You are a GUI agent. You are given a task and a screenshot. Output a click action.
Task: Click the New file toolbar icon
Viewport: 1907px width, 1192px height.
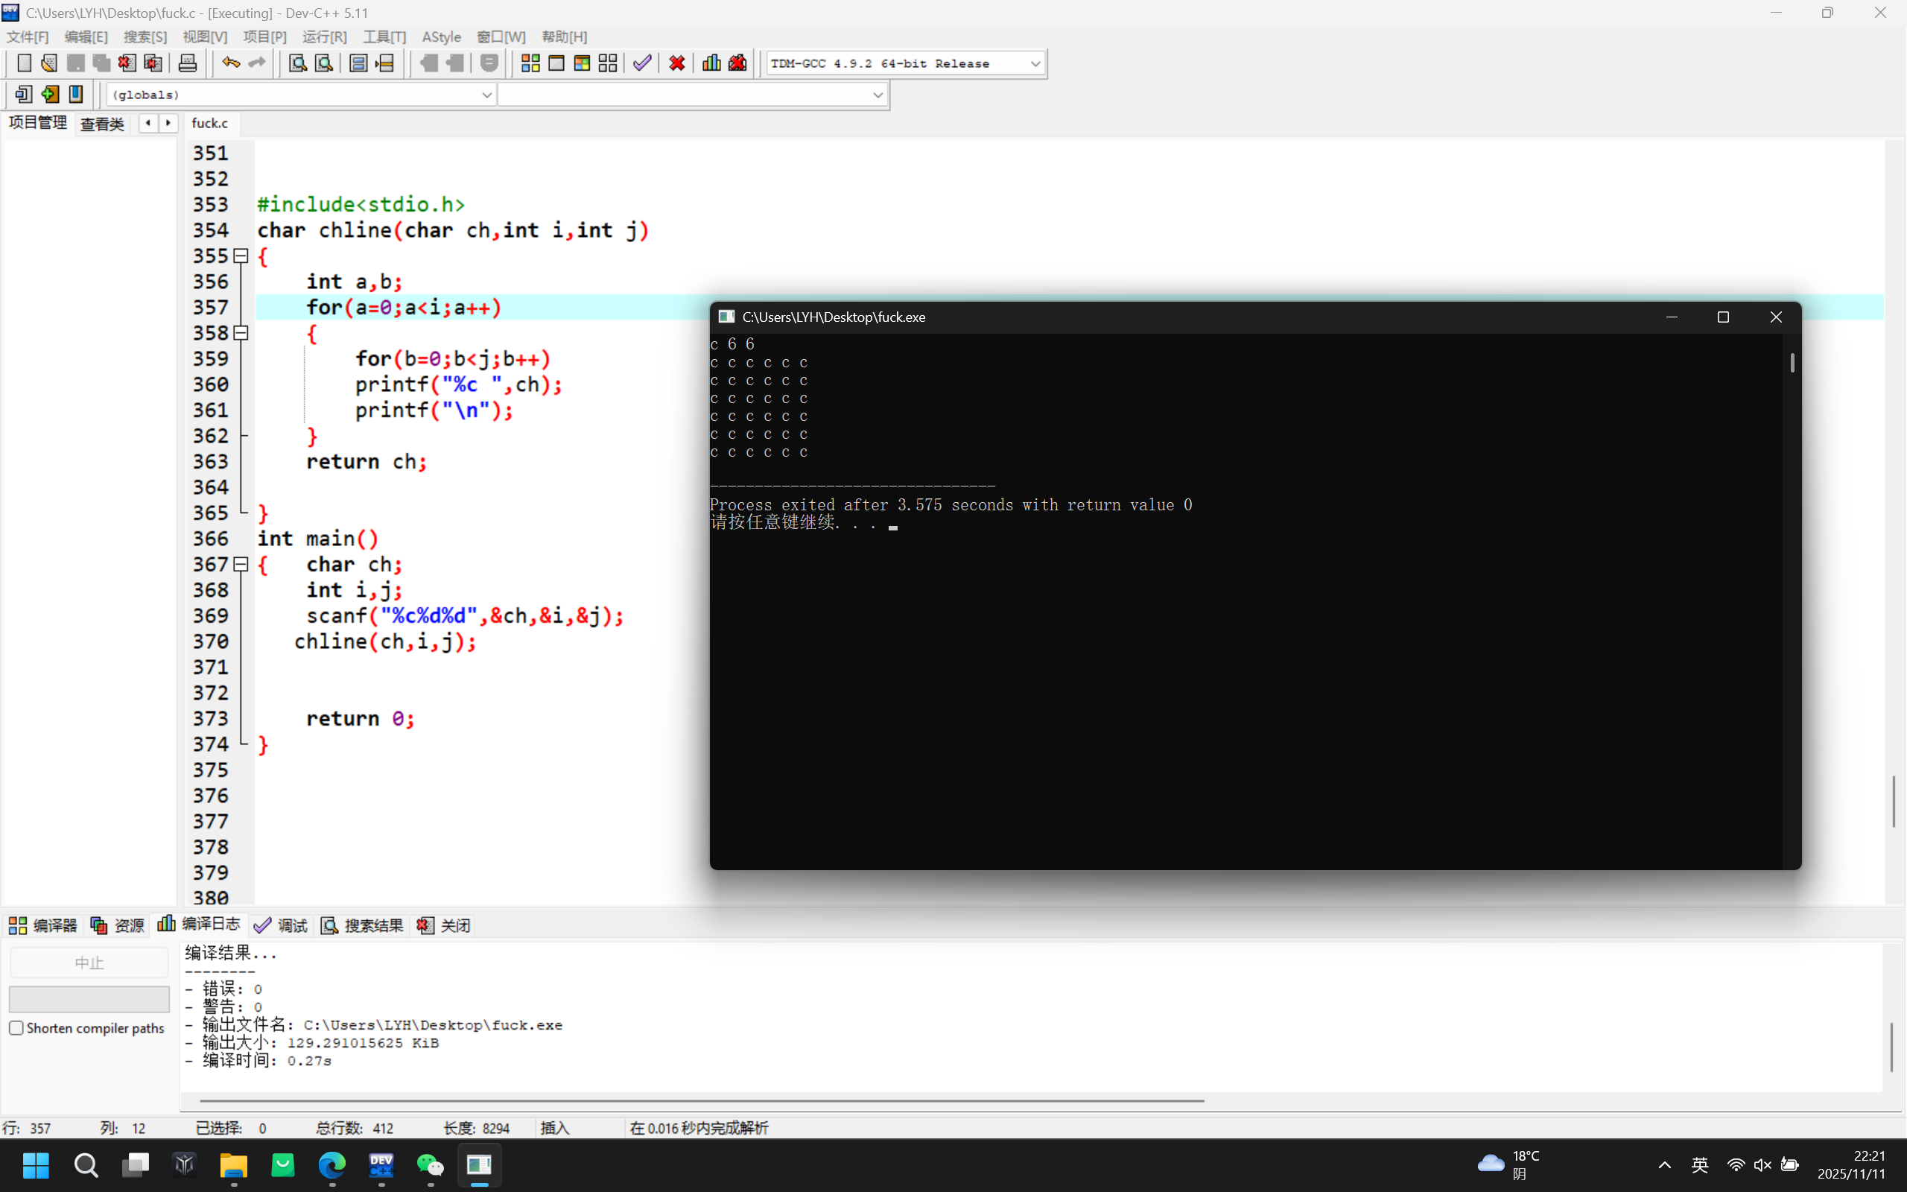[24, 63]
